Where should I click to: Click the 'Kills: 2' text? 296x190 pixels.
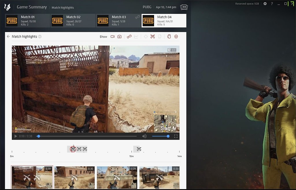click(x=25, y=25)
